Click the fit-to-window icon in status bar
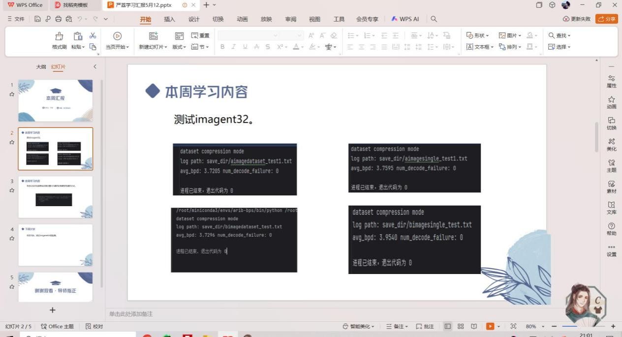Screen dimensions: 622x337 pyautogui.click(x=513, y=326)
